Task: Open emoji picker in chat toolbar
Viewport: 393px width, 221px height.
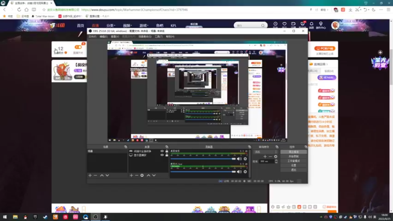Action: tap(273, 207)
